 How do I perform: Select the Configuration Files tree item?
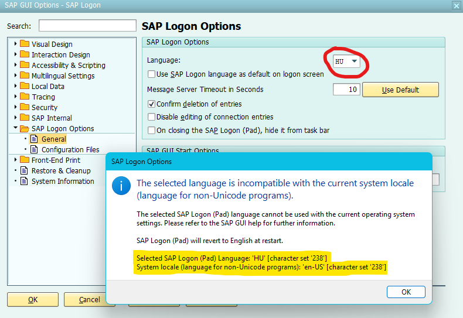(x=70, y=149)
